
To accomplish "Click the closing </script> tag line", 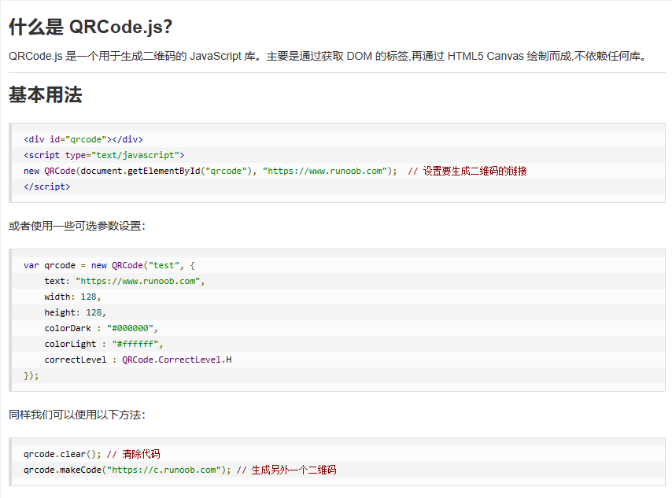I will [x=47, y=186].
